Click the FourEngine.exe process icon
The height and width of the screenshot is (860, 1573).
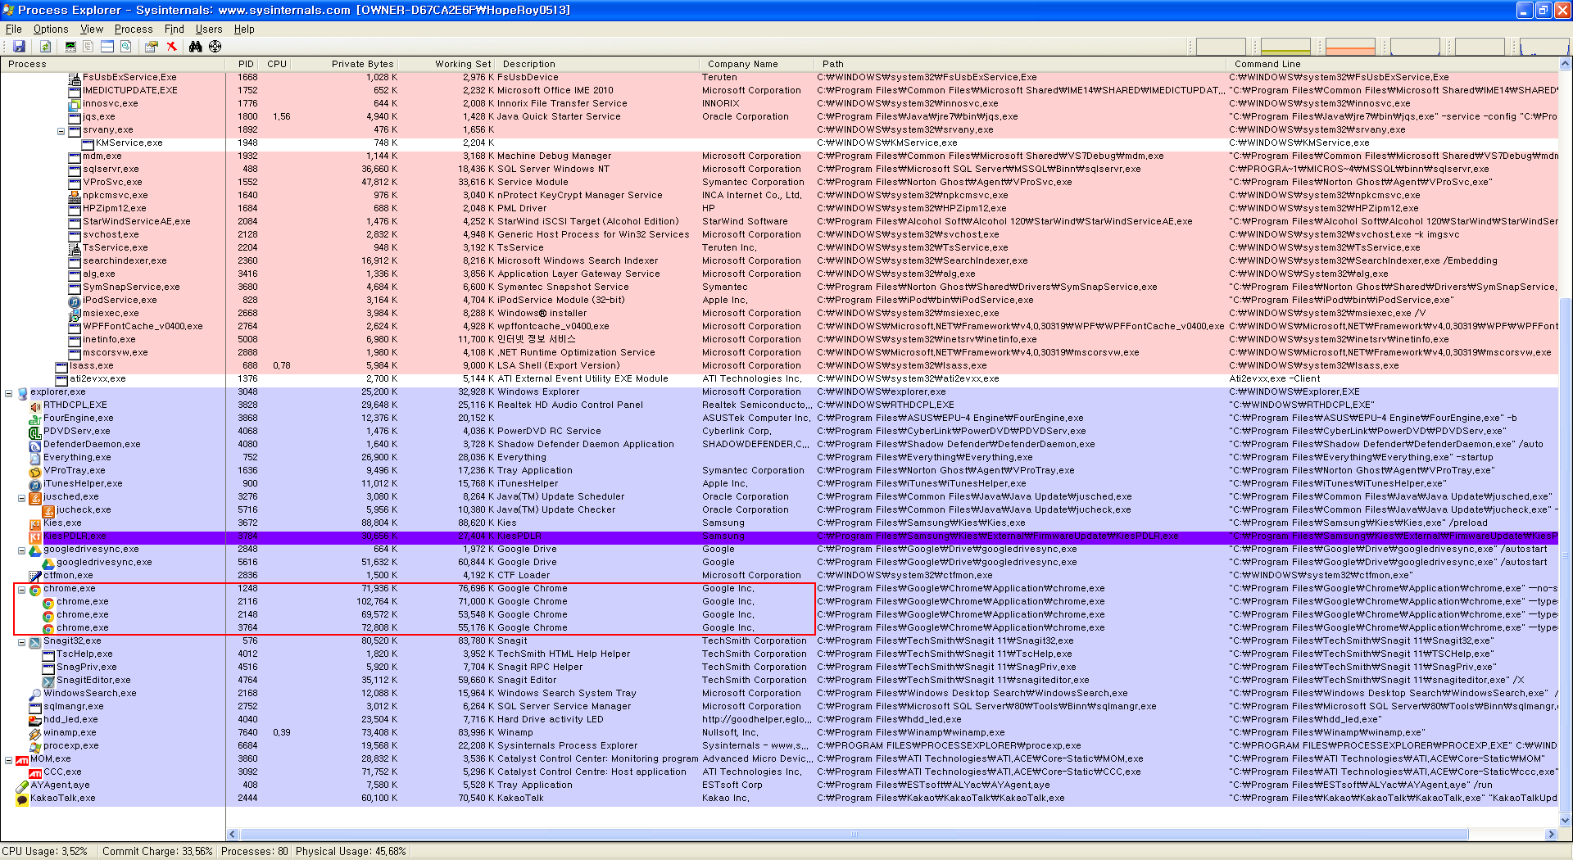click(35, 419)
